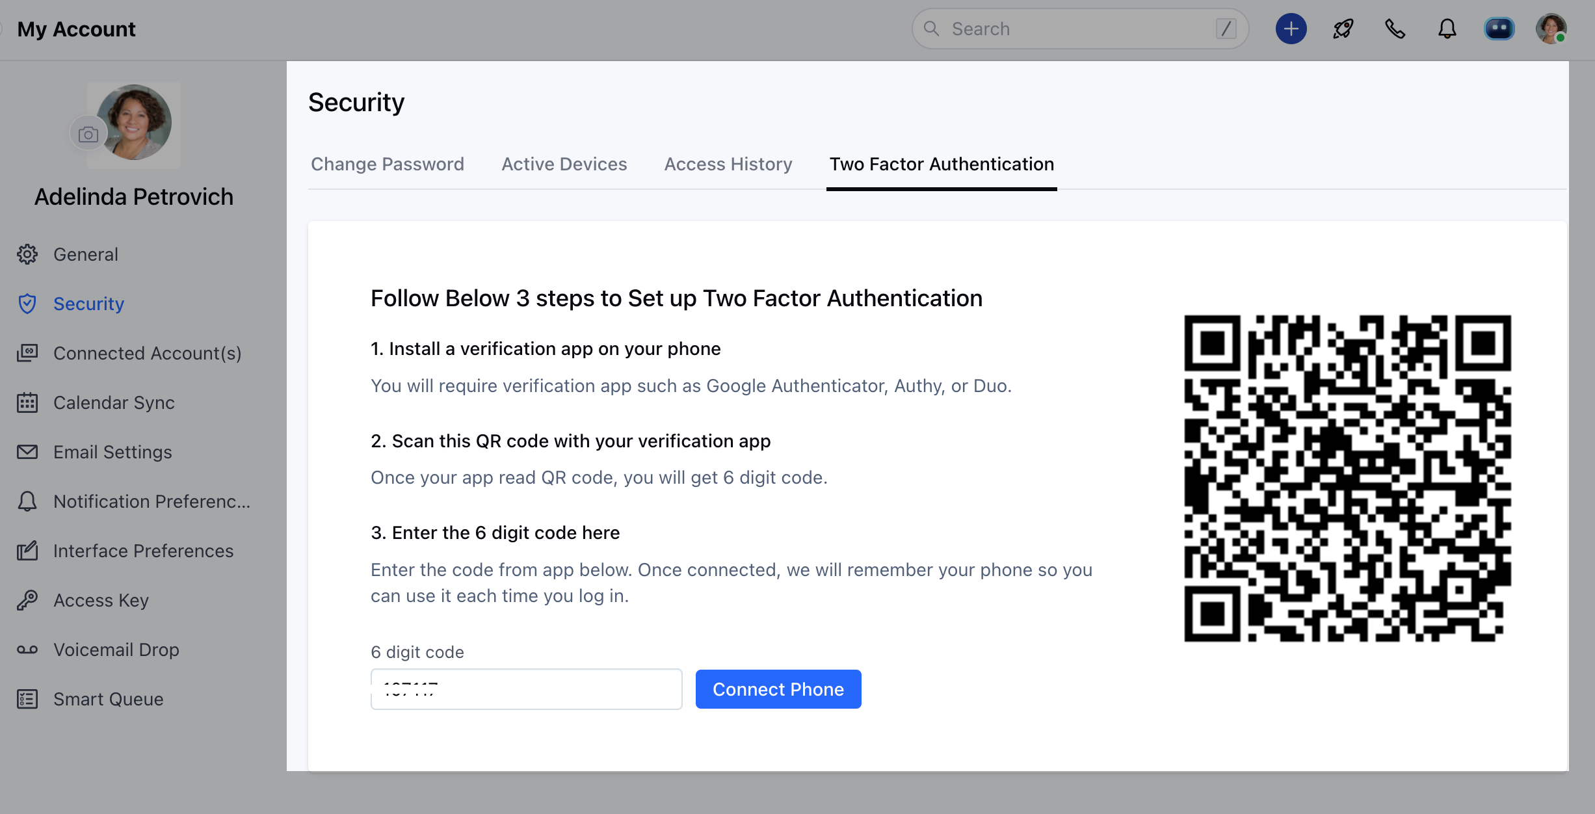Open the rocket icon in top bar
The width and height of the screenshot is (1595, 814).
tap(1343, 29)
